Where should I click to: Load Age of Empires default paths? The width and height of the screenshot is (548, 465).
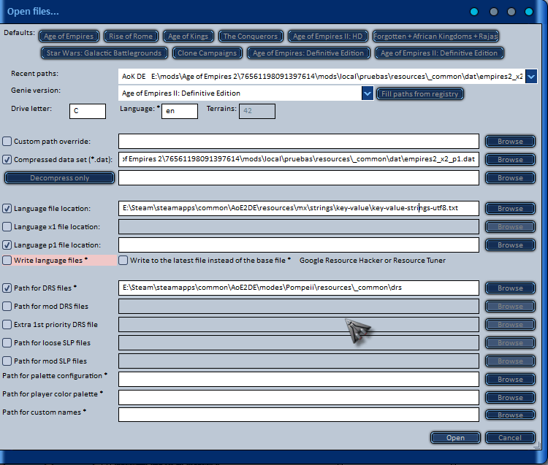point(69,36)
